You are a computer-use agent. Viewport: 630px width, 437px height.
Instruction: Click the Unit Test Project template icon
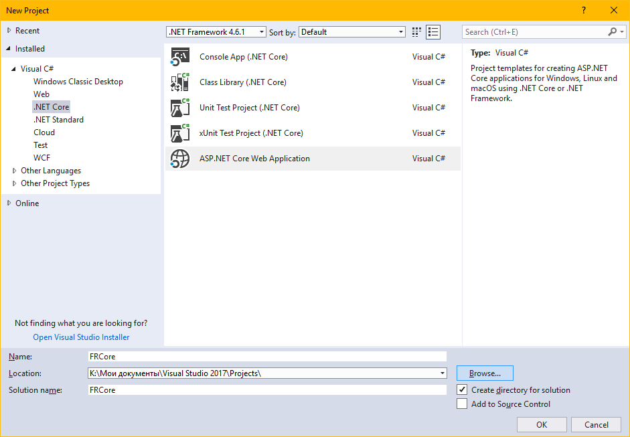(x=179, y=108)
